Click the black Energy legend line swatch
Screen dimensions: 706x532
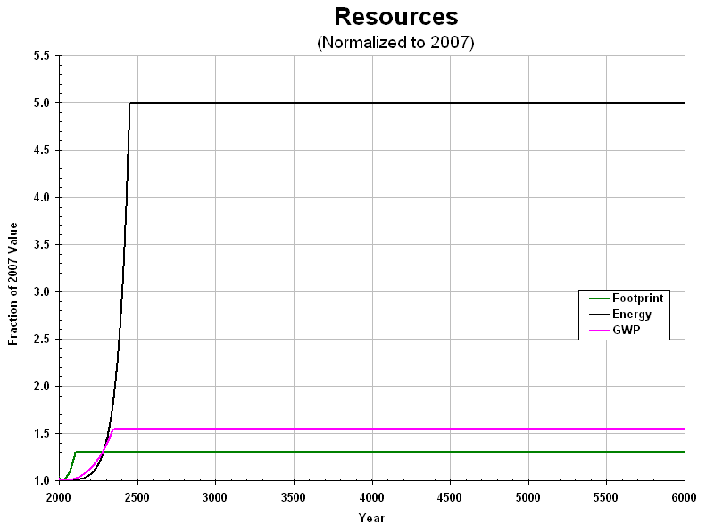[x=597, y=315]
